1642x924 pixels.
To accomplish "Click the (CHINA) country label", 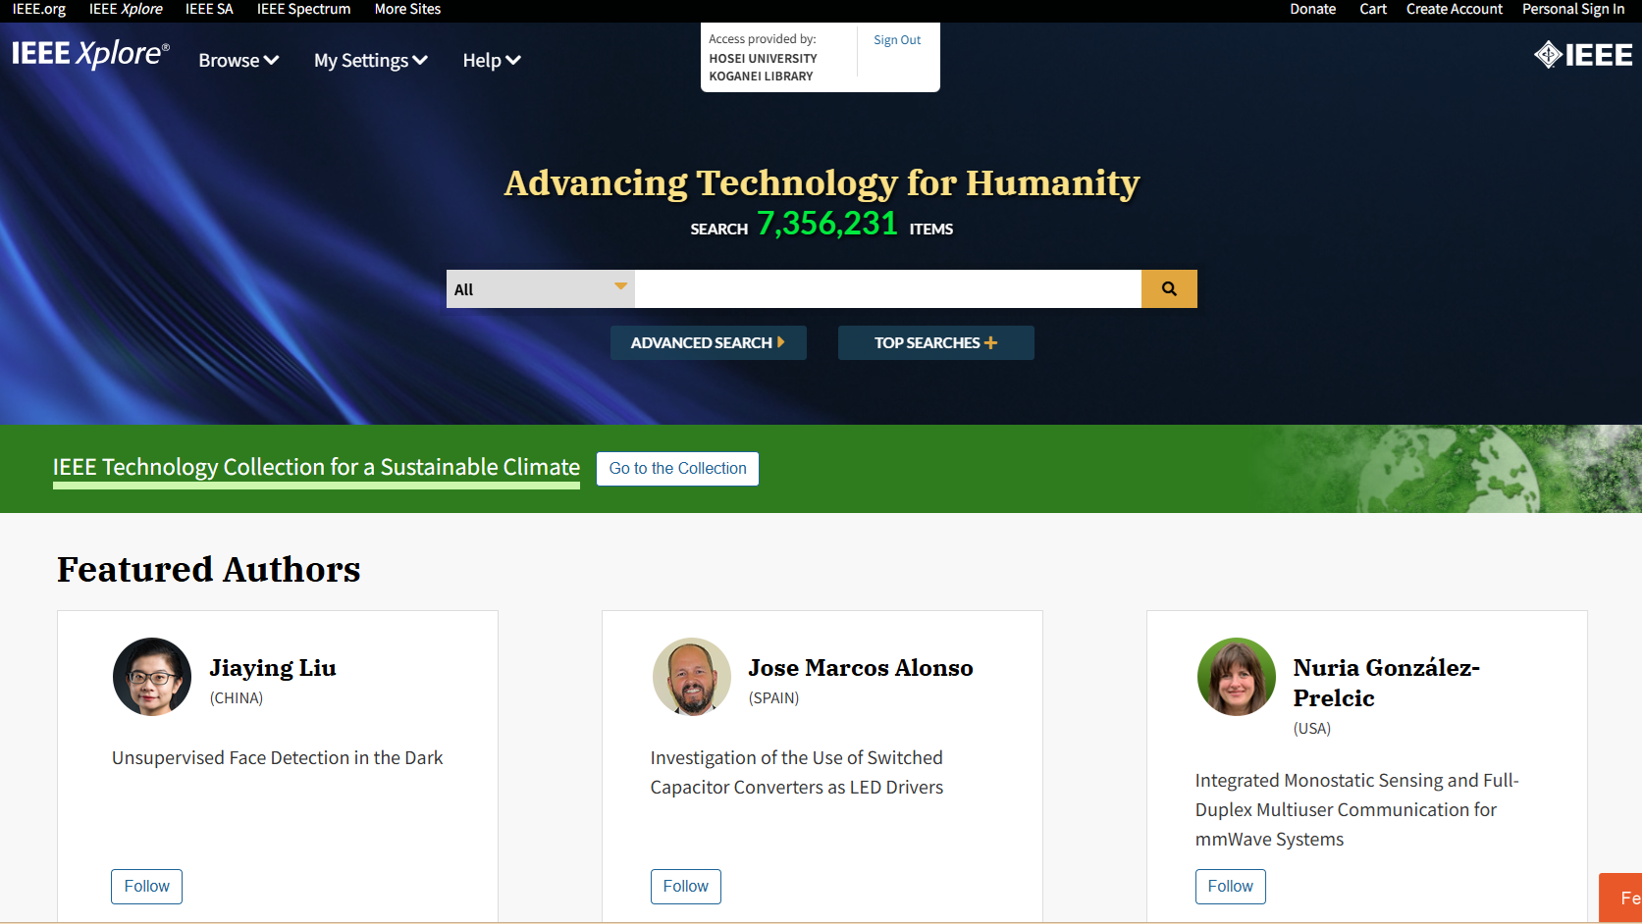I will pyautogui.click(x=237, y=698).
